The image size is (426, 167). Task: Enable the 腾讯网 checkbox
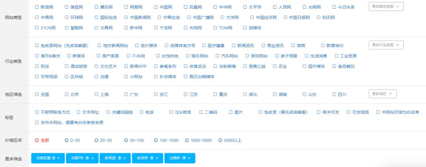[96, 7]
